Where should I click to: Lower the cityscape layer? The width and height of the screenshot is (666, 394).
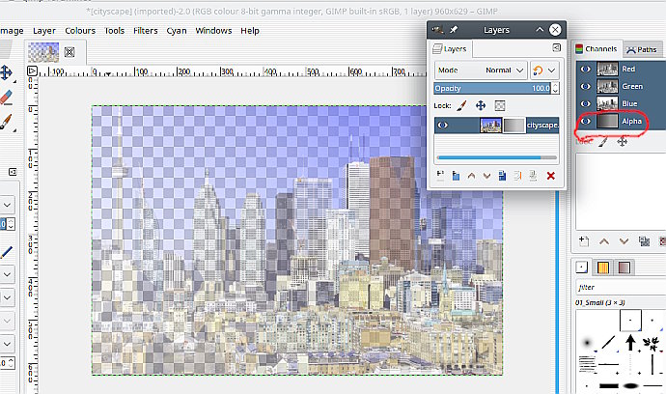click(x=486, y=176)
